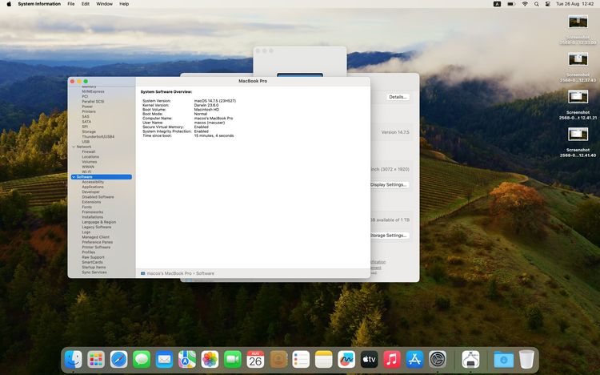Click Storage Settings button in background window
Viewport: 600px width, 375px height.
(389, 236)
